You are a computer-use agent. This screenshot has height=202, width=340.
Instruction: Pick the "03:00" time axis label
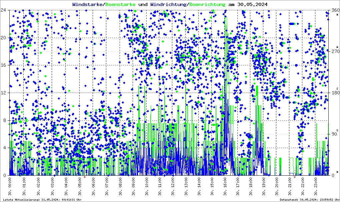pos(52,186)
